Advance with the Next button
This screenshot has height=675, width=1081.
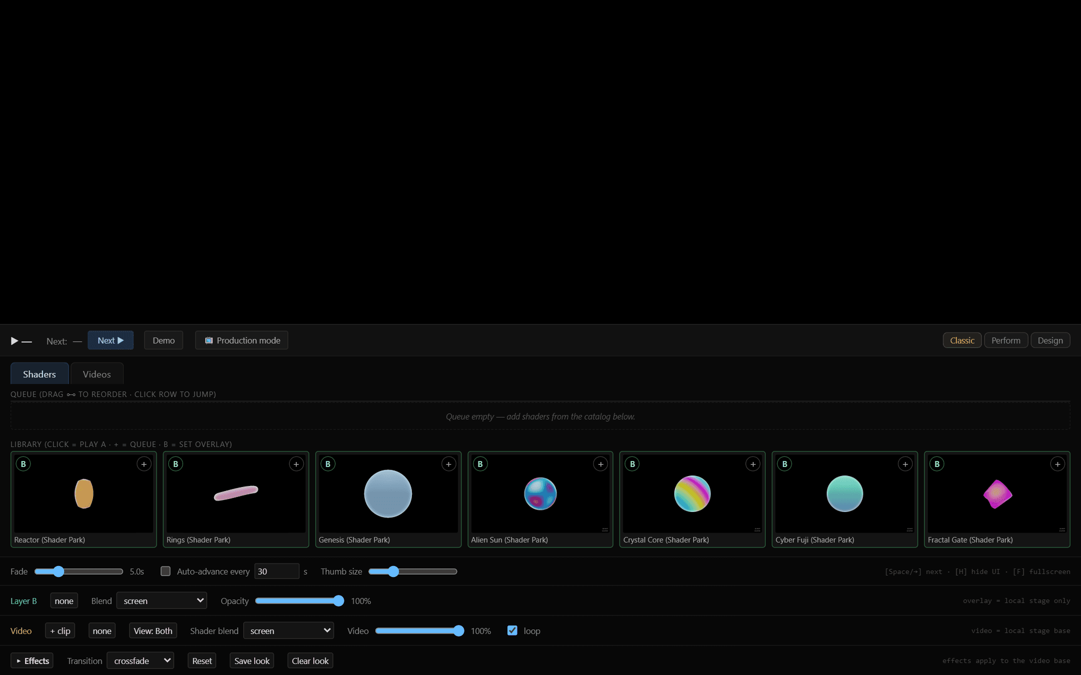pos(111,340)
